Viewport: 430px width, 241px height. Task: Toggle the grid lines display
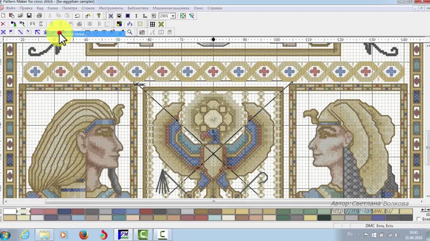click(x=153, y=24)
